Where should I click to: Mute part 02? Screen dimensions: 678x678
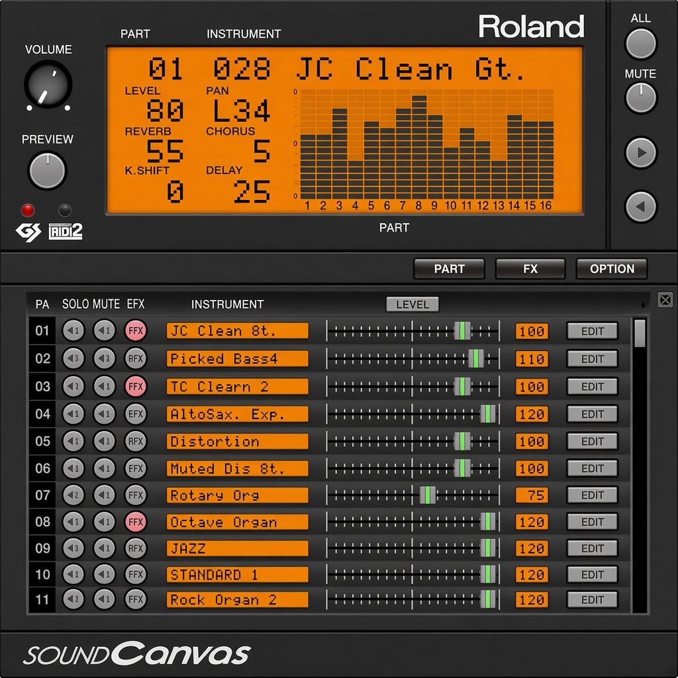105,358
